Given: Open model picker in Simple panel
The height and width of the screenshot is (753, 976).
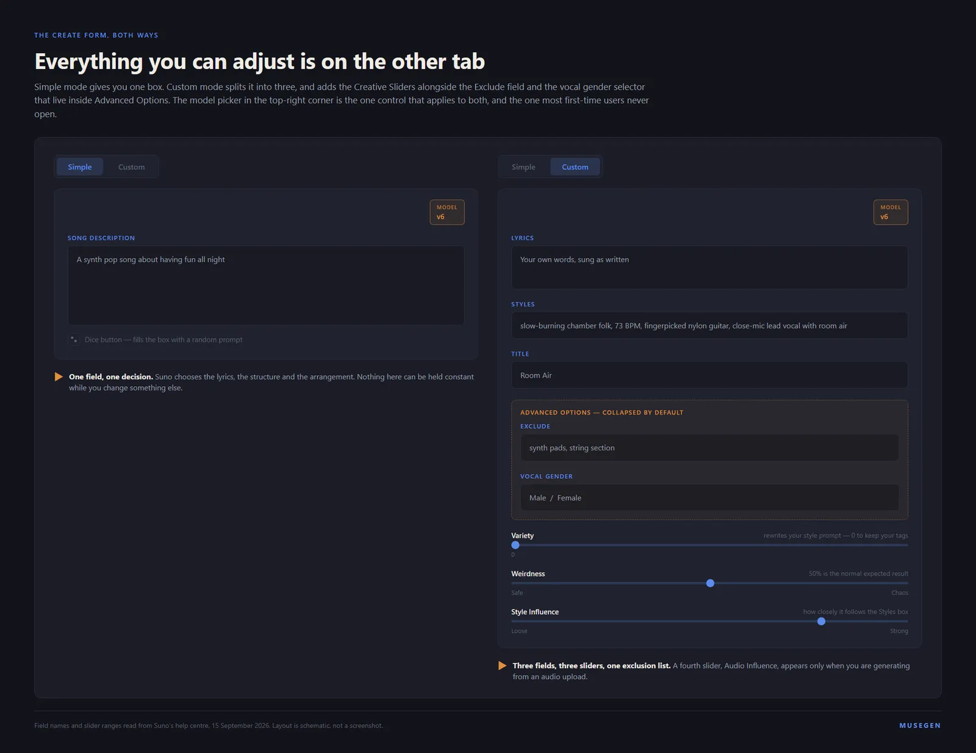Looking at the screenshot, I should pos(447,212).
